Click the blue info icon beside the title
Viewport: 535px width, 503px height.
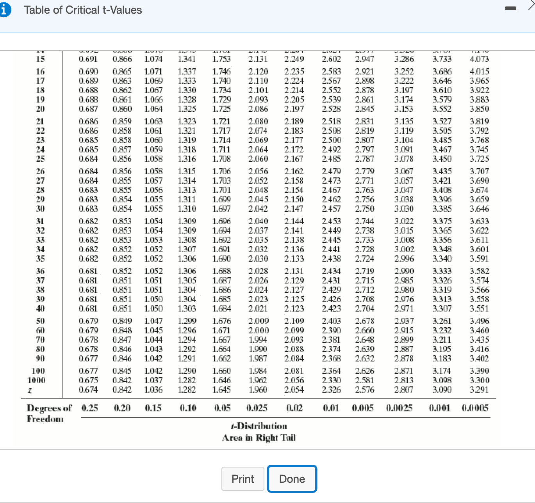click(x=6, y=10)
